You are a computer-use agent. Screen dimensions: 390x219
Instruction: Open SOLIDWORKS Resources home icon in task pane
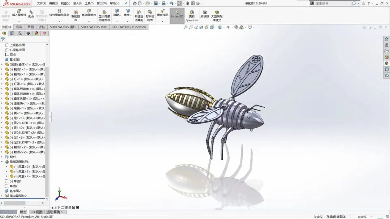click(x=386, y=39)
